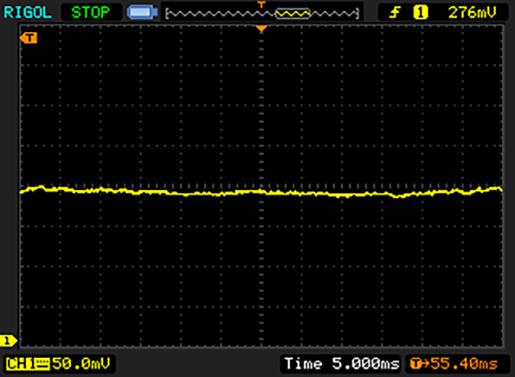Click the yellow channel 1 ground marker

(x=8, y=341)
